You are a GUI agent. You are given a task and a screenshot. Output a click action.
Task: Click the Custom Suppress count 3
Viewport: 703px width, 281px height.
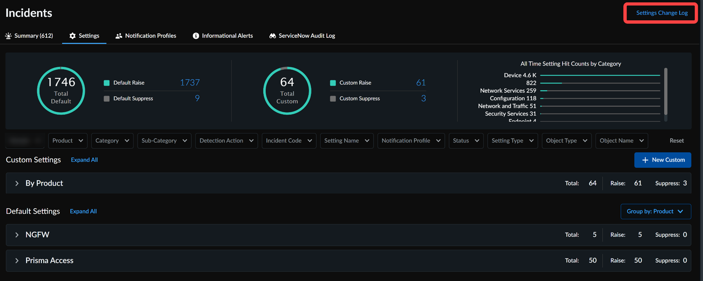coord(423,98)
